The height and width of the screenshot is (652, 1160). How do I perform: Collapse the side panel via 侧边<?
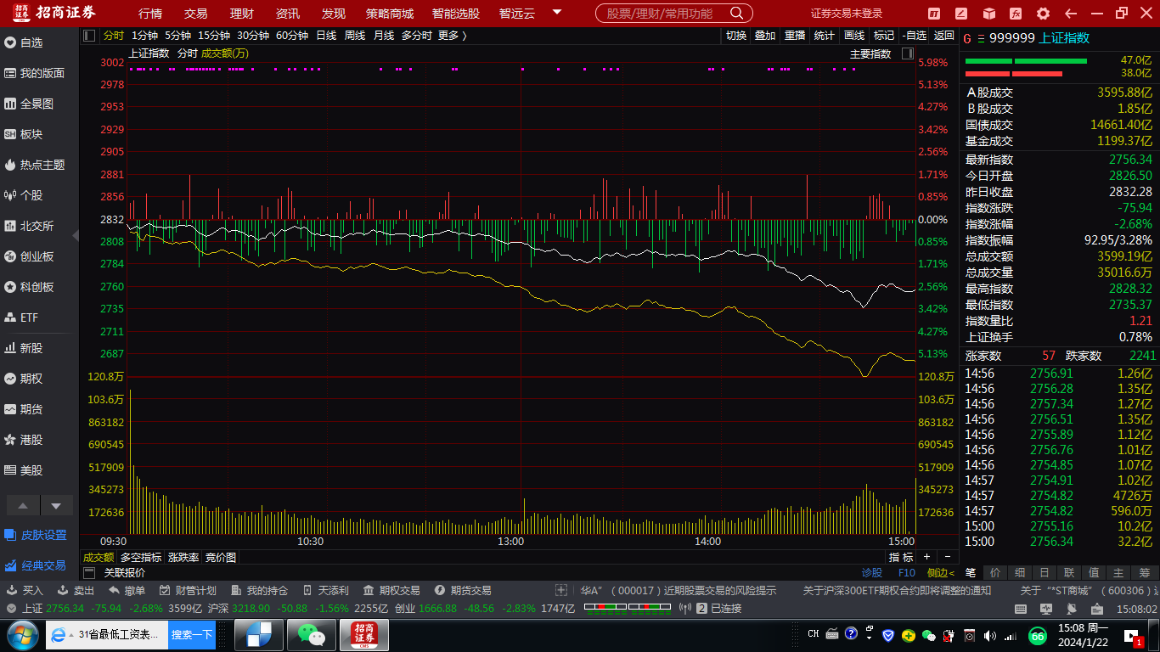pos(941,572)
